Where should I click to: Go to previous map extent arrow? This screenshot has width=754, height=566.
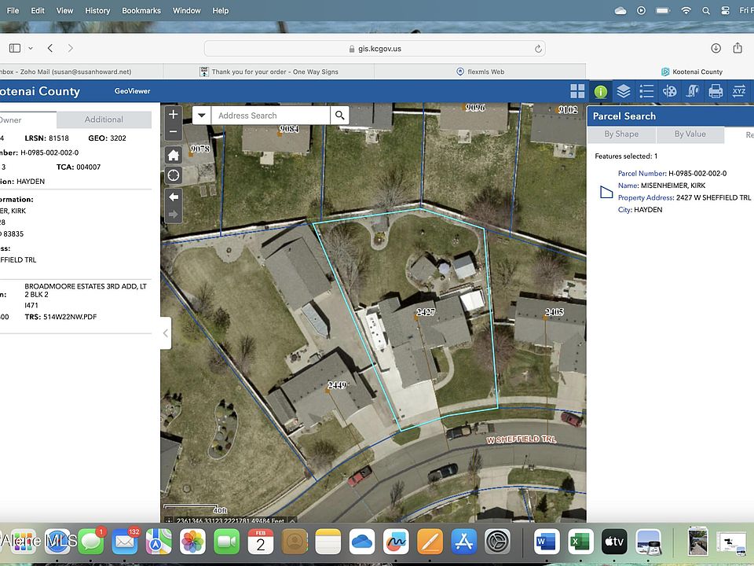click(x=174, y=197)
